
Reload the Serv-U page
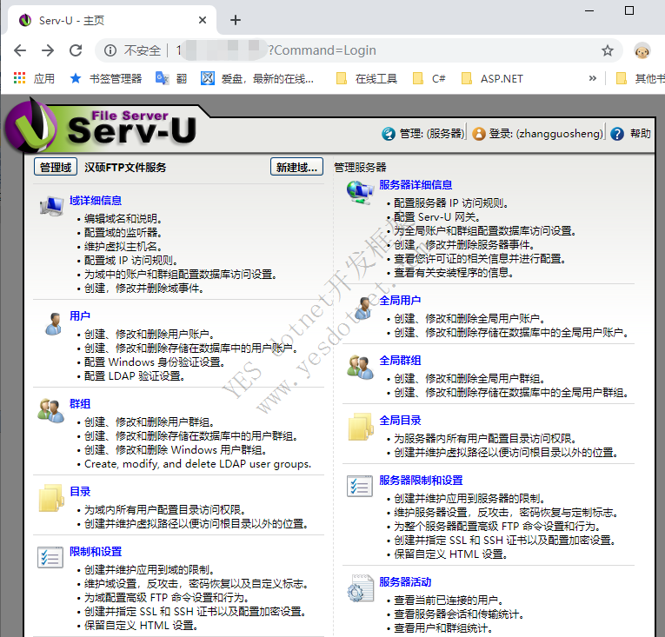(x=76, y=50)
